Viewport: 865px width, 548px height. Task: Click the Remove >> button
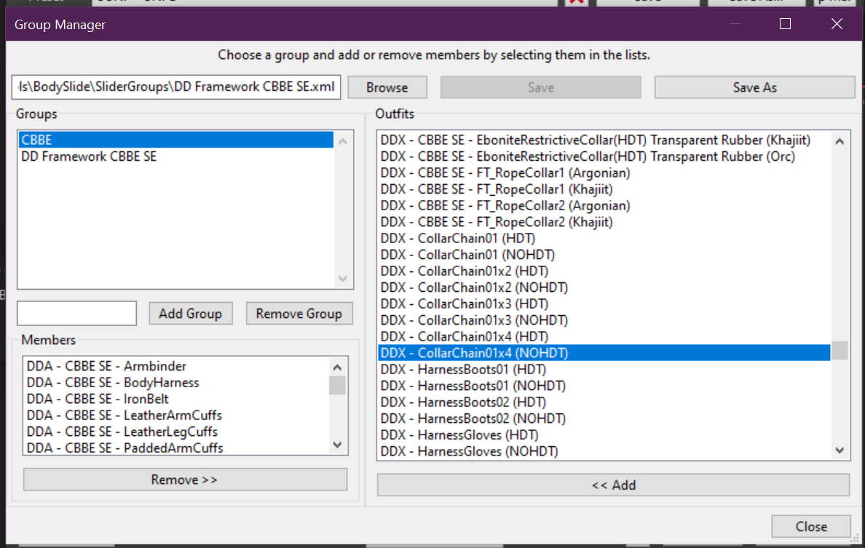pos(185,480)
